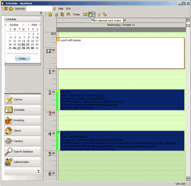Click the small icon on the WO 75 appointment
The width and height of the screenshot is (191, 186).
(x=58, y=133)
